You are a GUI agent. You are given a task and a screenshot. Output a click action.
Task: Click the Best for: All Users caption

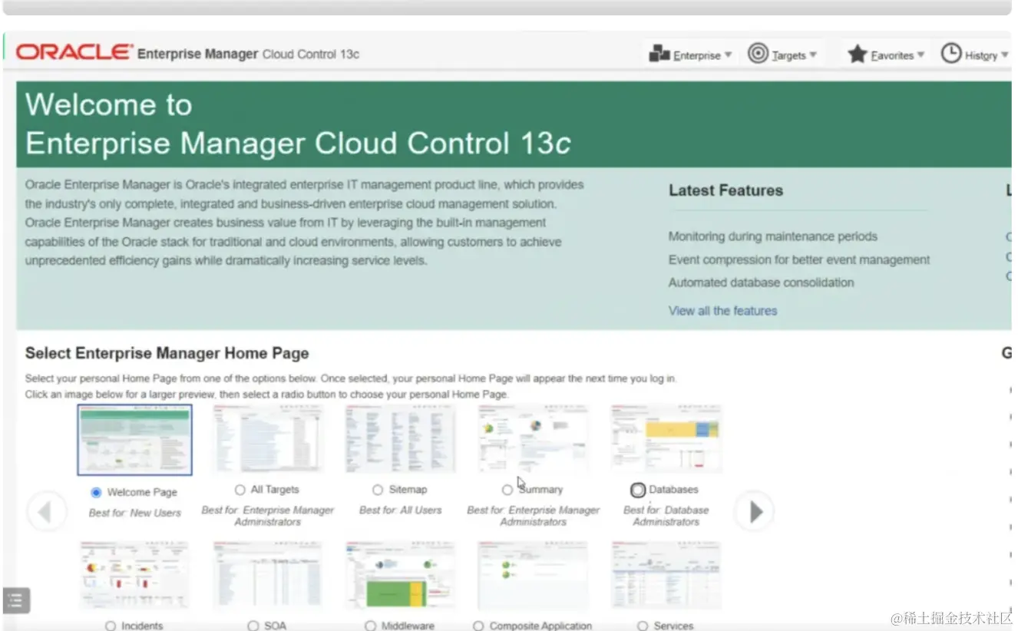point(401,510)
